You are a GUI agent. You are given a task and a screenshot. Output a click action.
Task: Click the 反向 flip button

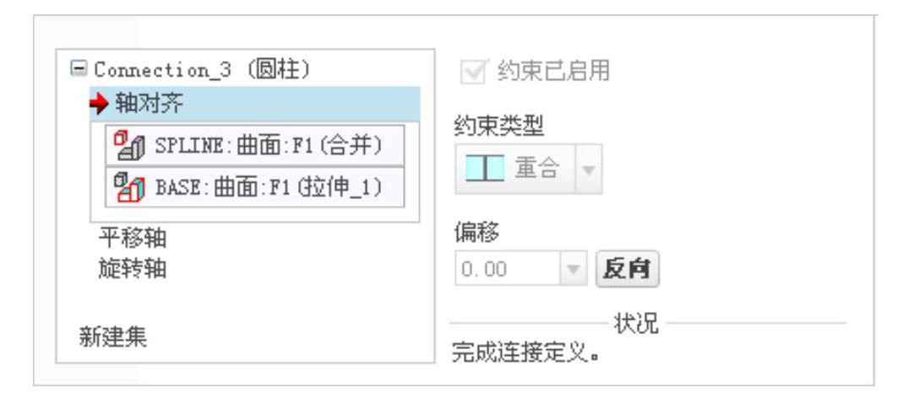coord(627,269)
